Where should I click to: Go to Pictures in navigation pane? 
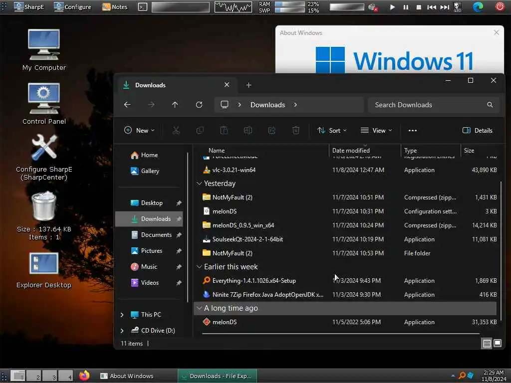(x=149, y=251)
